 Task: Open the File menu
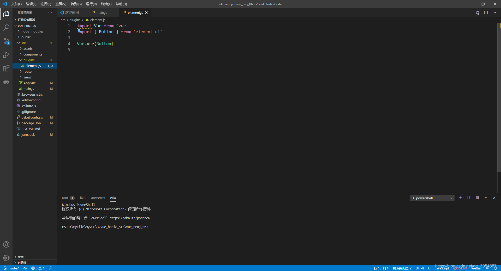point(16,4)
